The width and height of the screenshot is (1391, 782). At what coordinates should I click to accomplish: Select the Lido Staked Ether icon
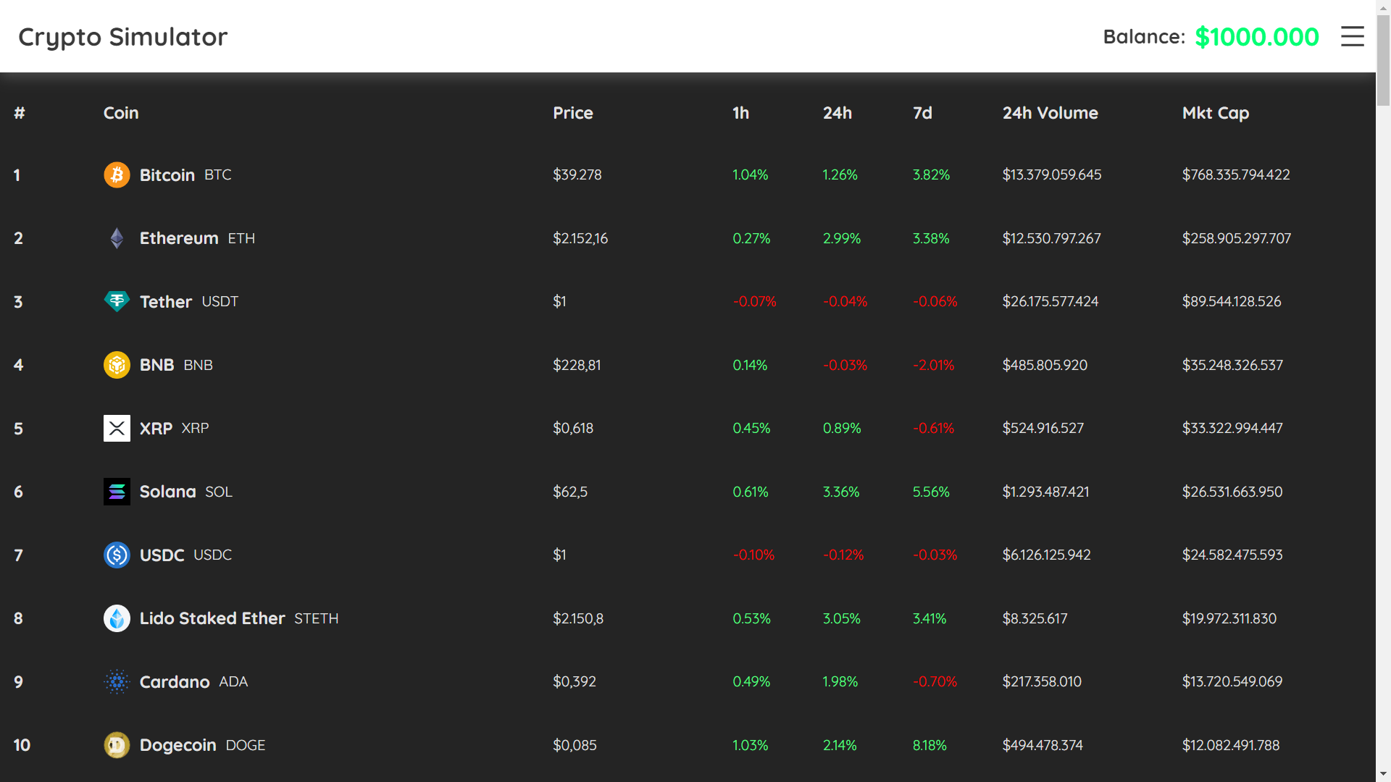117,618
